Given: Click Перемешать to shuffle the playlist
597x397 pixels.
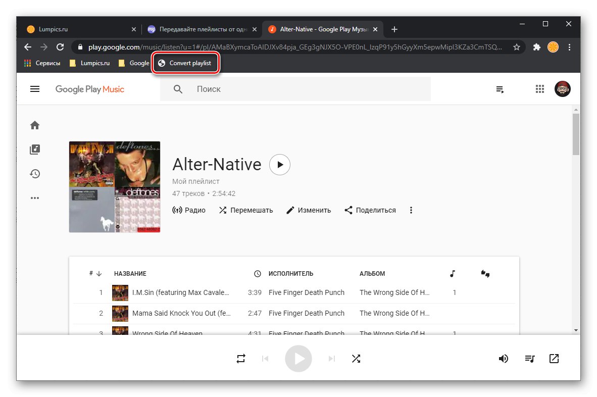Looking at the screenshot, I should [x=246, y=210].
